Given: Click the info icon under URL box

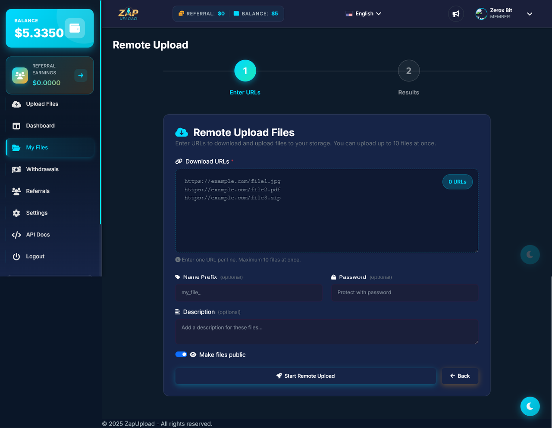Looking at the screenshot, I should (178, 260).
